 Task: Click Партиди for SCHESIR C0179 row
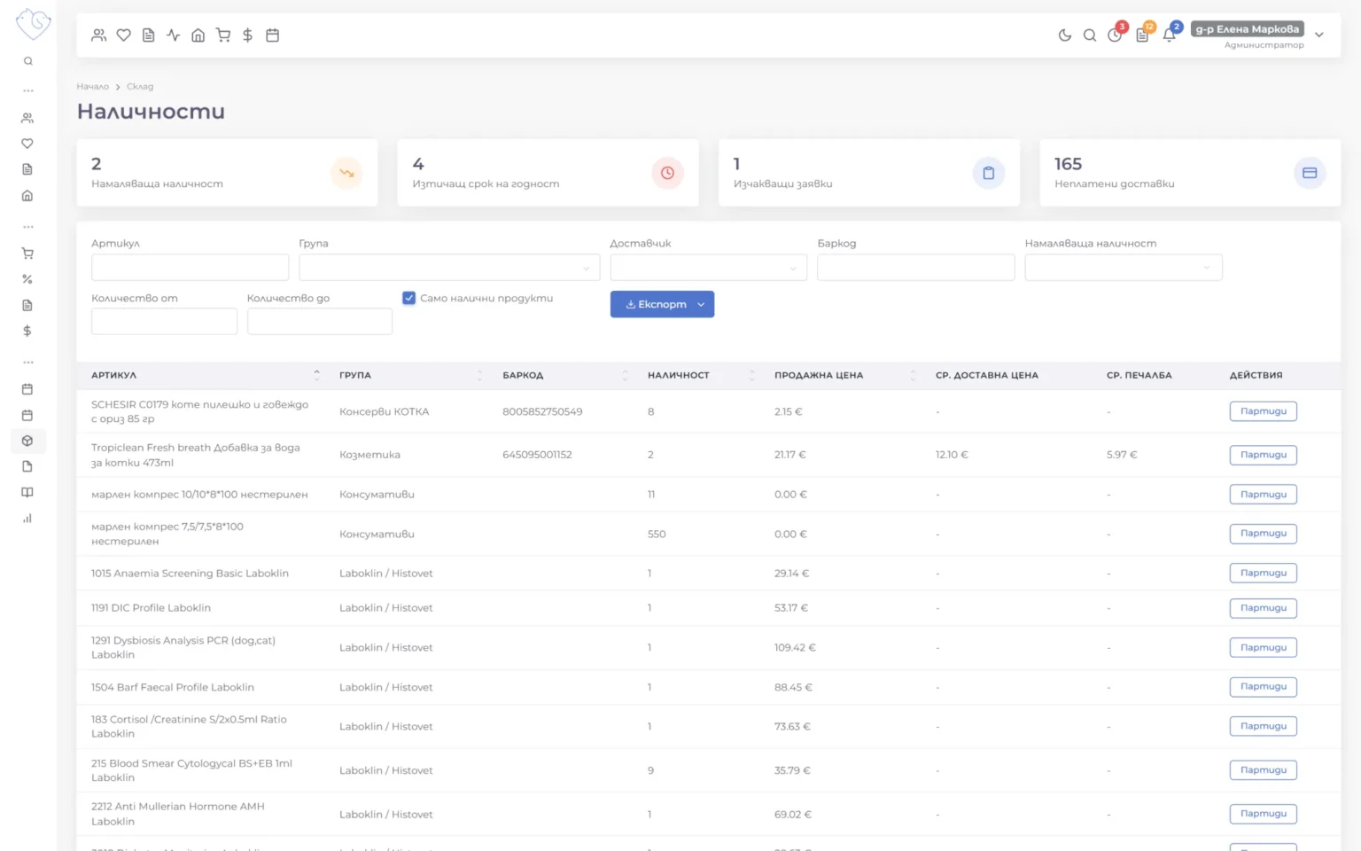[1263, 411]
